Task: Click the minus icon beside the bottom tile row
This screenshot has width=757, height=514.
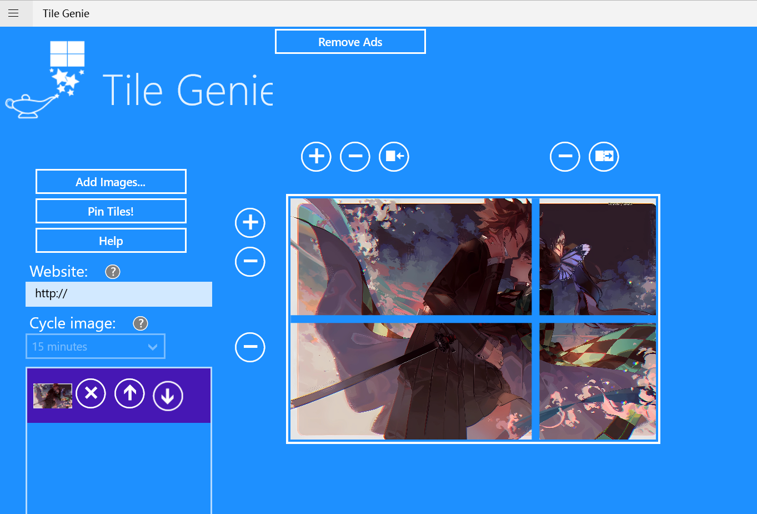Action: point(250,347)
